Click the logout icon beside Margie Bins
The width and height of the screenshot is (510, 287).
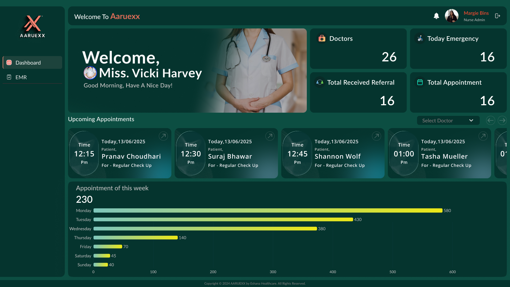click(498, 16)
